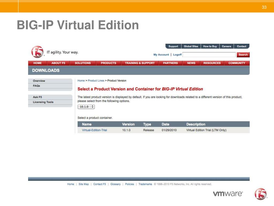The height and width of the screenshot is (206, 274).
Task: Open the Contact top link
Action: tap(242, 46)
